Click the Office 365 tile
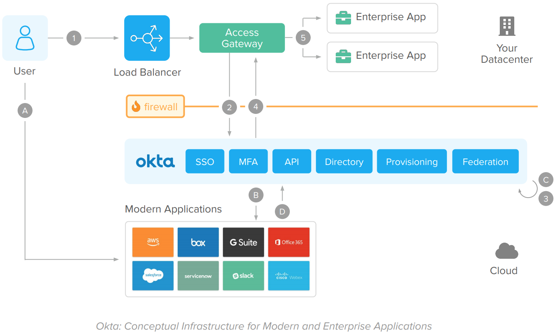The width and height of the screenshot is (557, 334). pyautogui.click(x=289, y=242)
